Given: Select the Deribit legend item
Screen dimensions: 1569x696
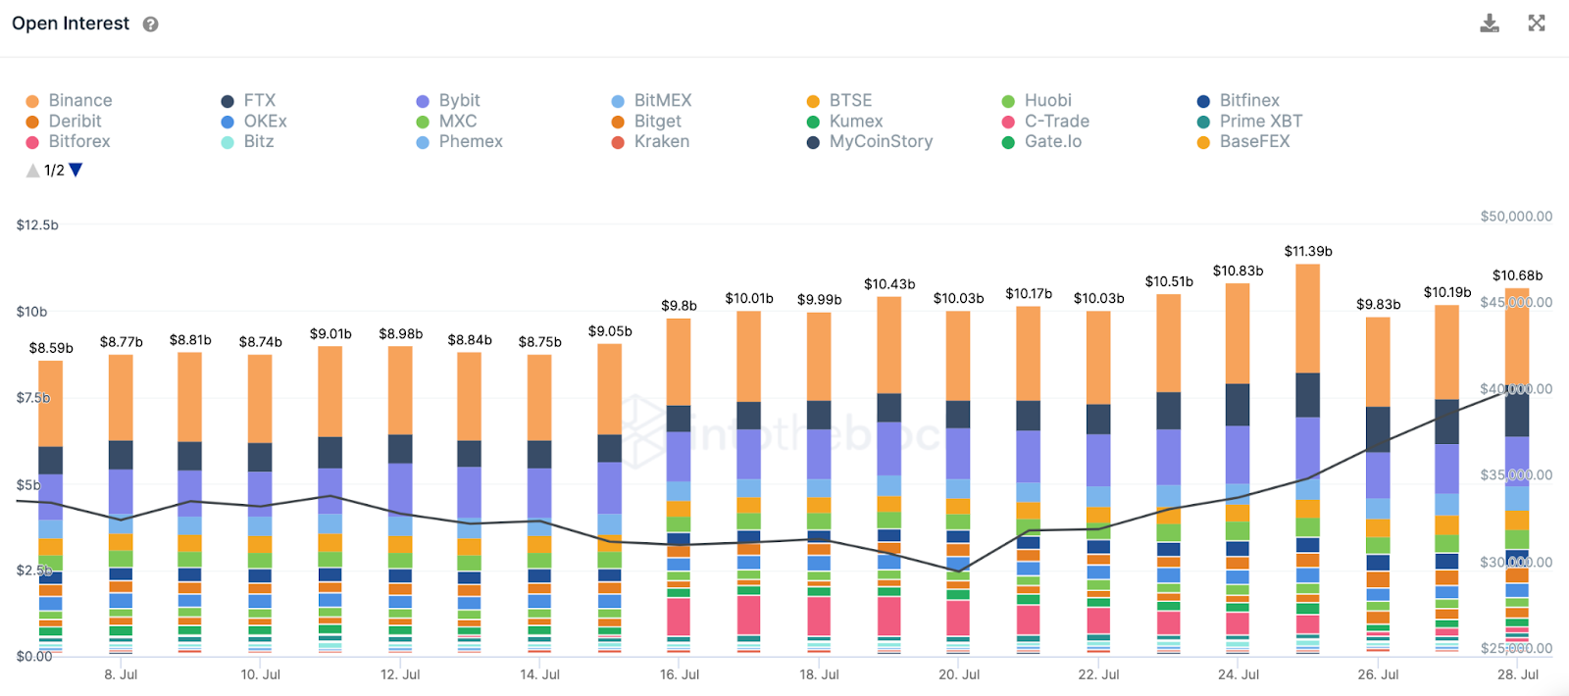Looking at the screenshot, I should click(x=64, y=121).
